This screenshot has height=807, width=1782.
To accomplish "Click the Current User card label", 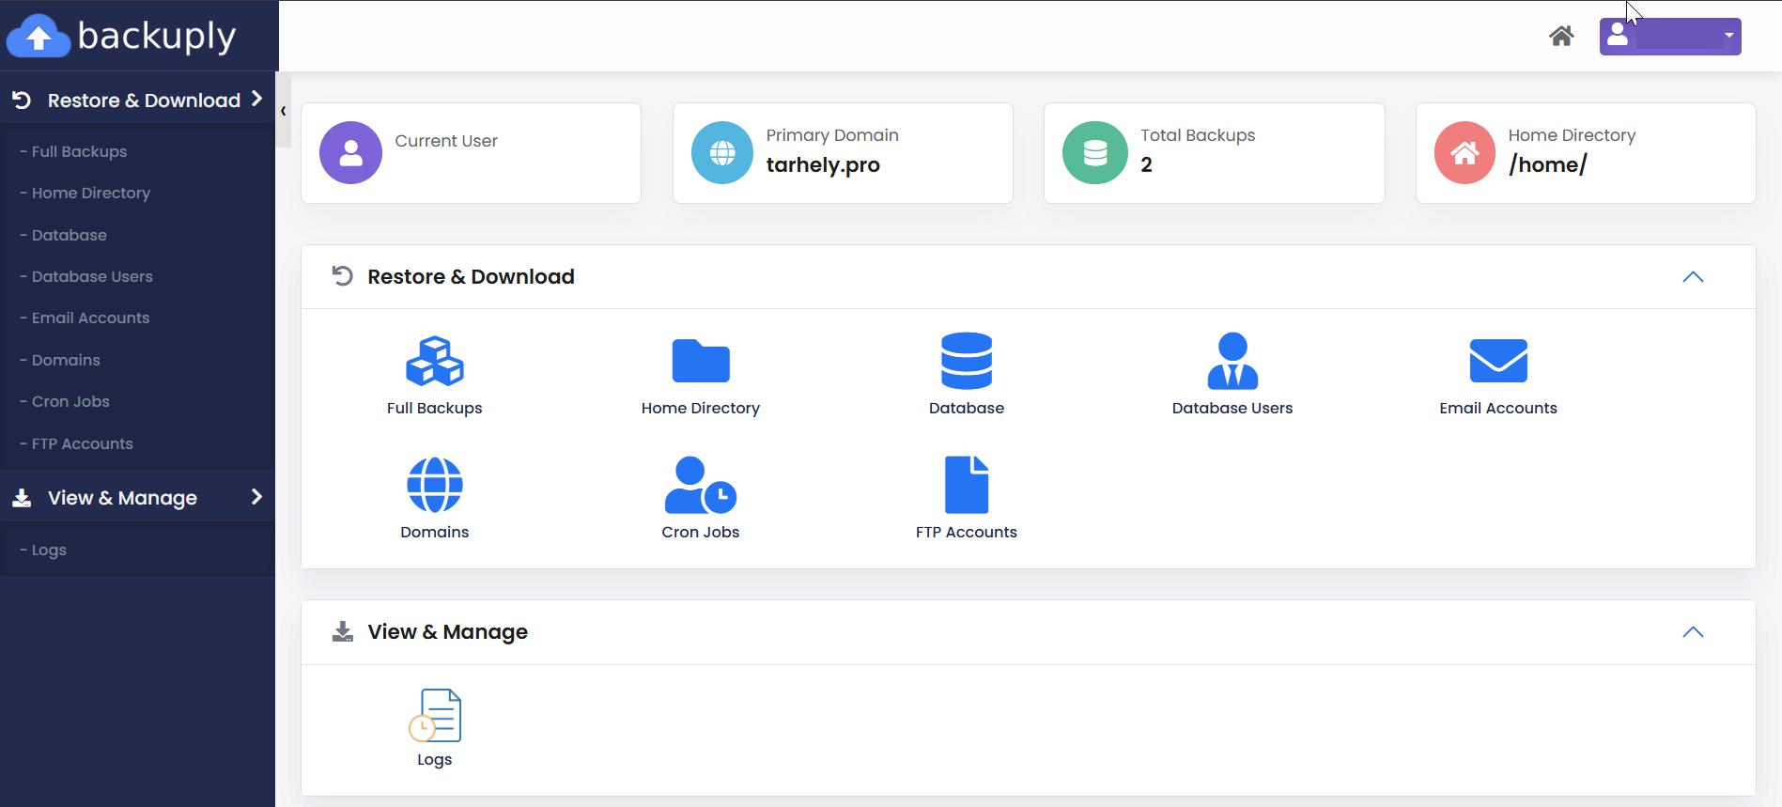I will [446, 141].
